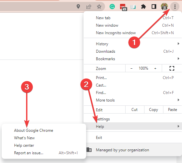Click the Ctrl+J shortcut text

168,51
